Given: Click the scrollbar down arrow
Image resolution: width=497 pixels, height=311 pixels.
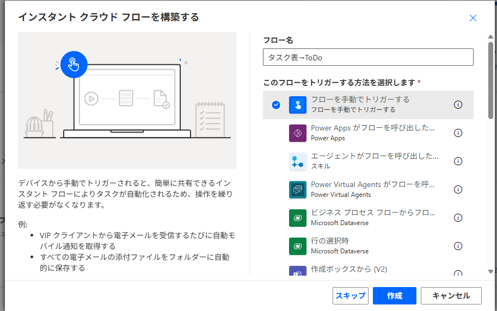Looking at the screenshot, I should point(490,271).
